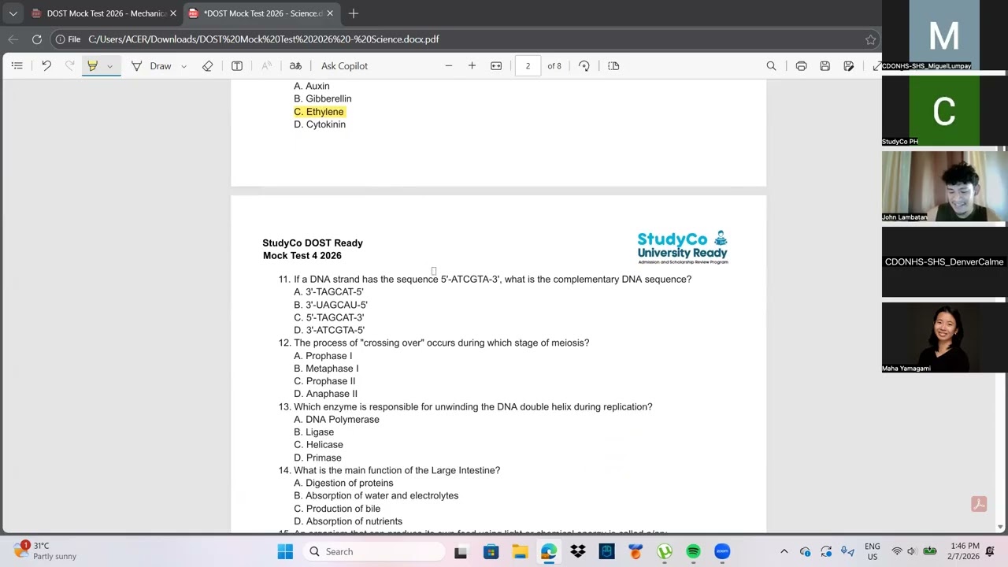Image resolution: width=1008 pixels, height=567 pixels.
Task: Open the tab search chevron menu
Action: tap(13, 13)
